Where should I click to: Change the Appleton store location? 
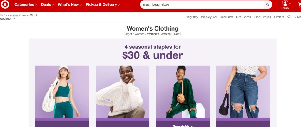pyautogui.click(x=7, y=18)
